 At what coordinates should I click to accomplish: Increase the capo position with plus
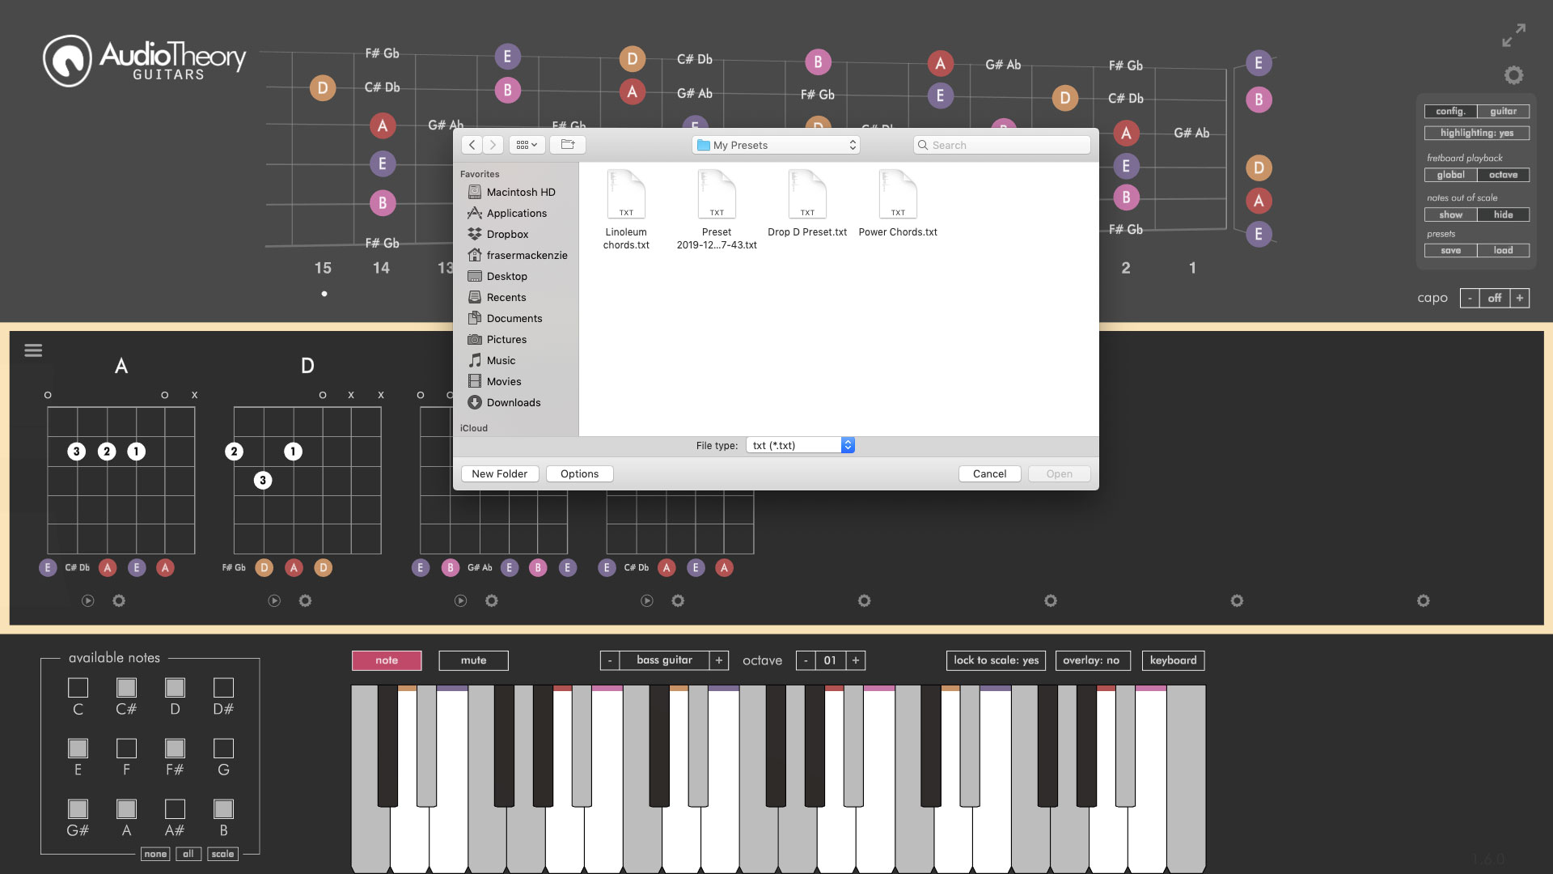click(1520, 298)
